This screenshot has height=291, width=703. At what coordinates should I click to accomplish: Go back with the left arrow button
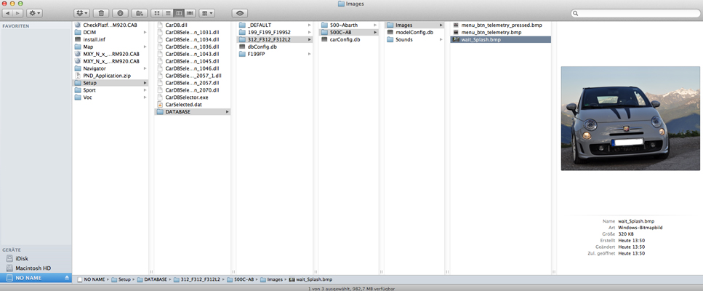[x=9, y=13]
